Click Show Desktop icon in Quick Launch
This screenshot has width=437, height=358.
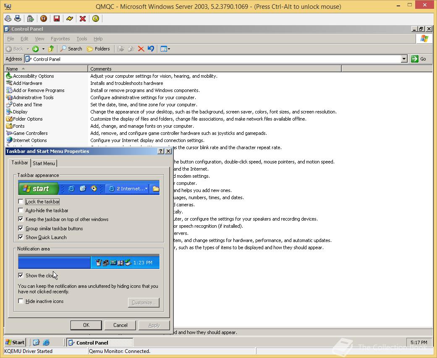click(36, 342)
